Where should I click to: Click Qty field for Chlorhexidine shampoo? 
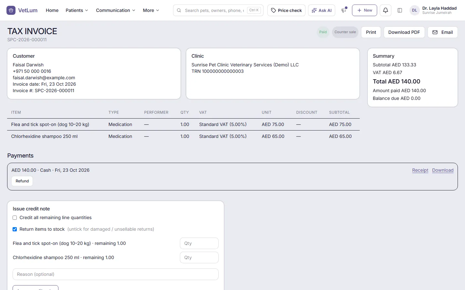[x=199, y=257]
